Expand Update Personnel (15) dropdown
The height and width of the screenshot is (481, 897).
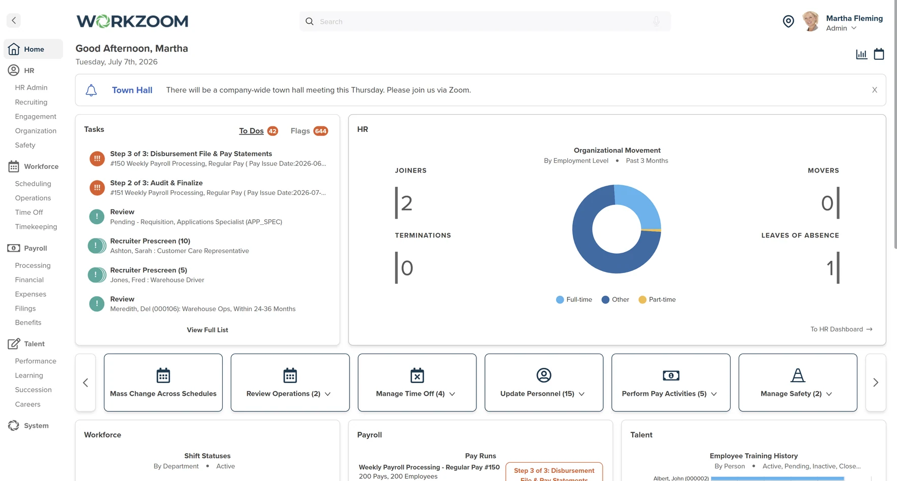tap(581, 394)
